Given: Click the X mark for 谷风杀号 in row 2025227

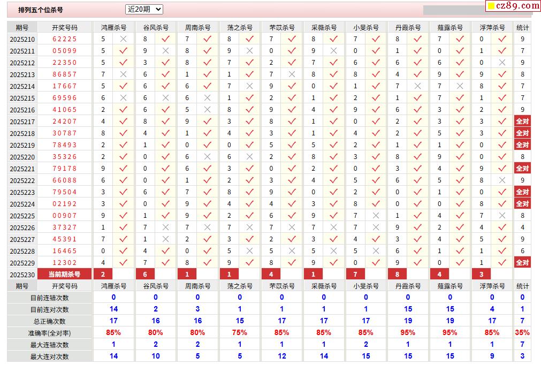Looking at the screenshot, I should [x=165, y=239].
